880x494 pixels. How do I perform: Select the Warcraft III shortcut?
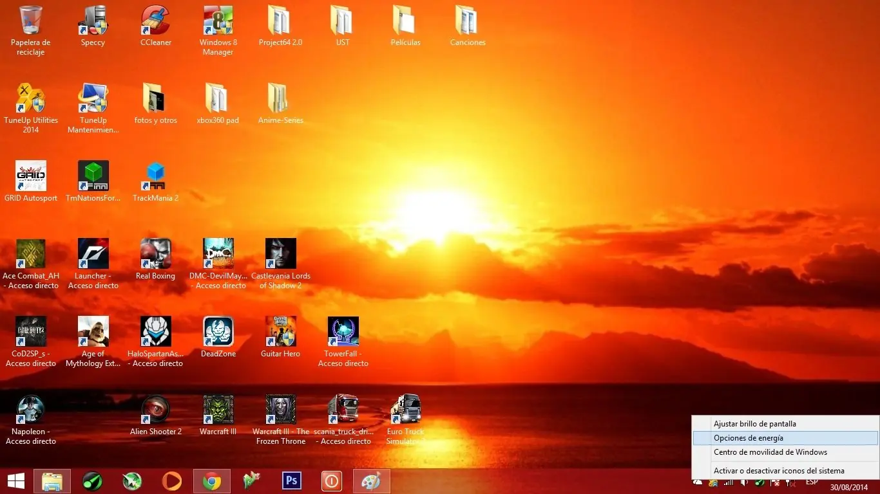coord(218,416)
